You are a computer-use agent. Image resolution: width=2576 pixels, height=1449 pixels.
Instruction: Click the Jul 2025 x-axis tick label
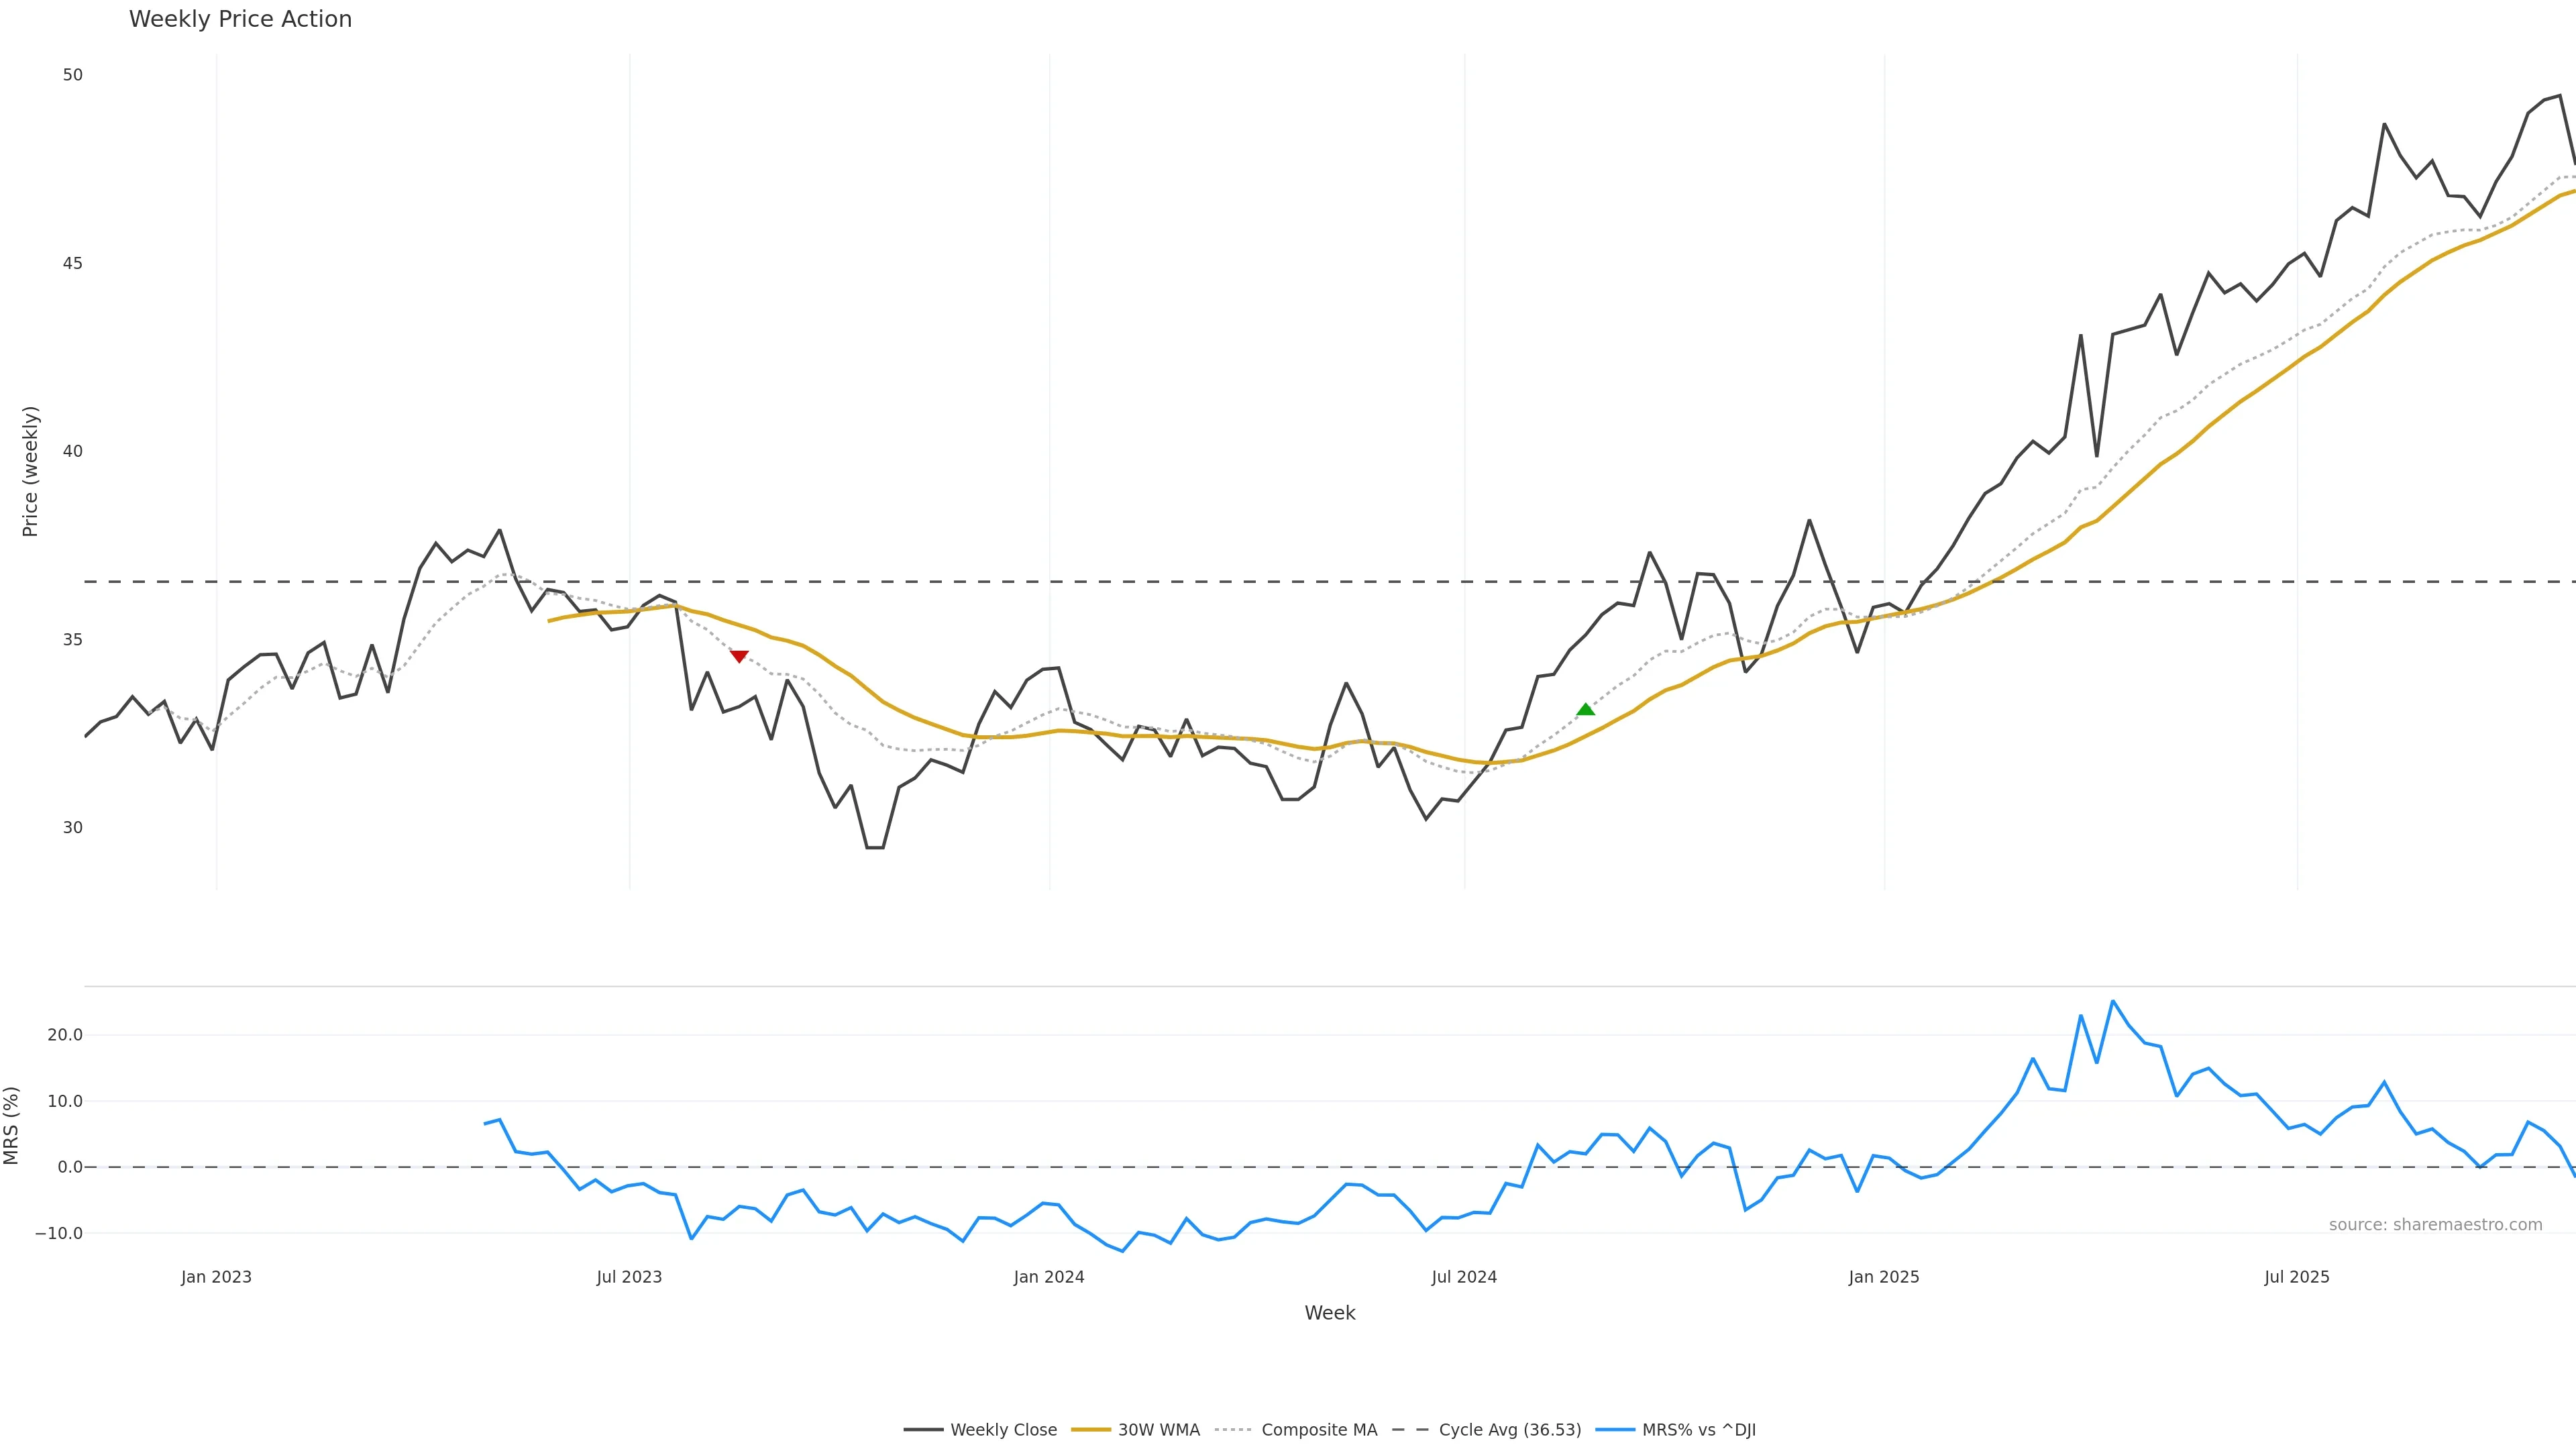2297,1277
